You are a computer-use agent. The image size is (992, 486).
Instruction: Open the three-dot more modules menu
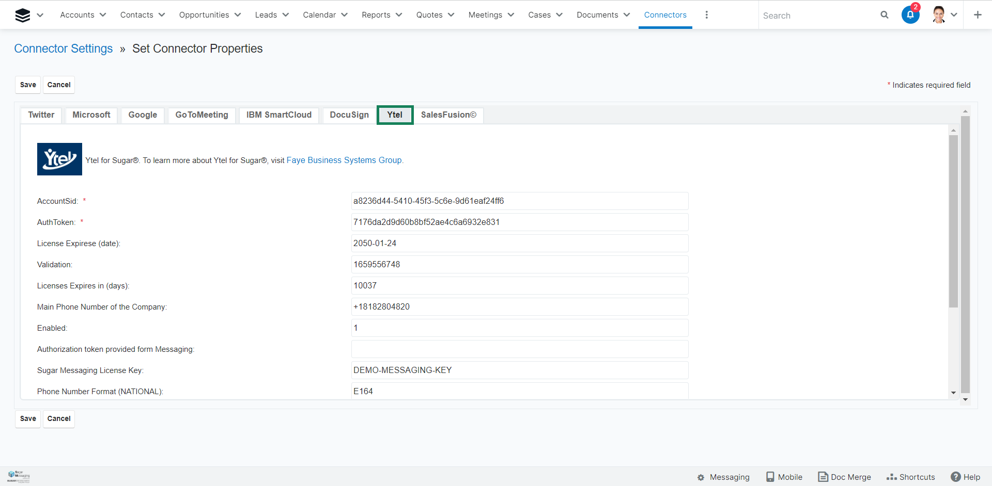pyautogui.click(x=706, y=15)
